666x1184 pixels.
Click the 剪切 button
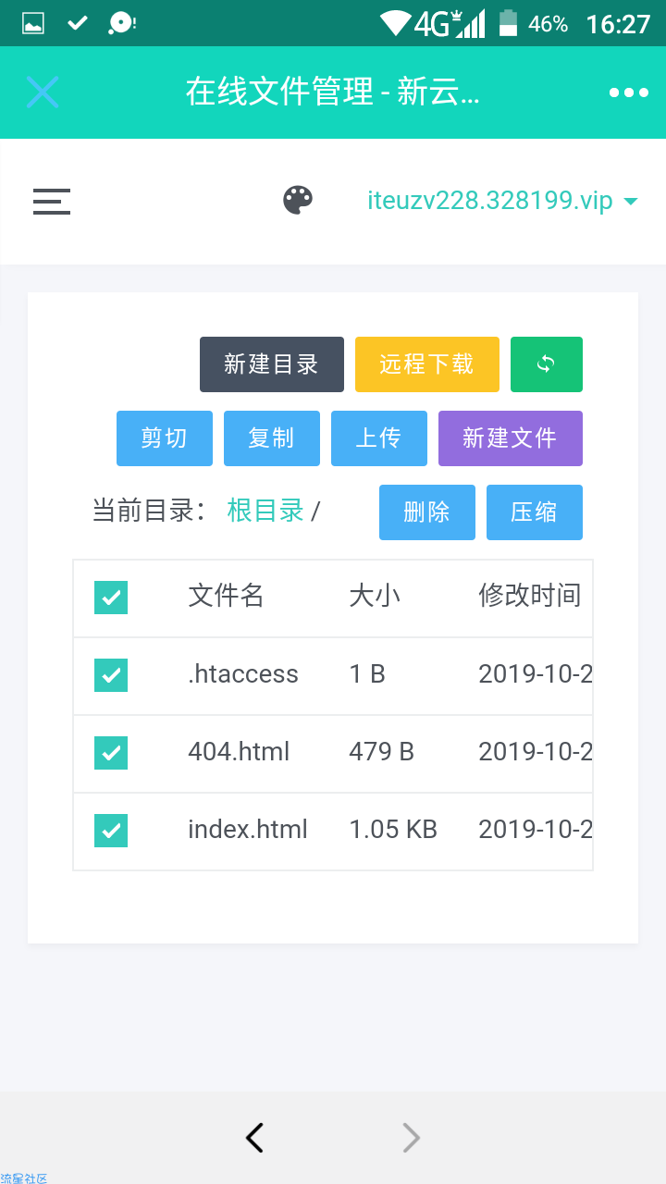165,438
